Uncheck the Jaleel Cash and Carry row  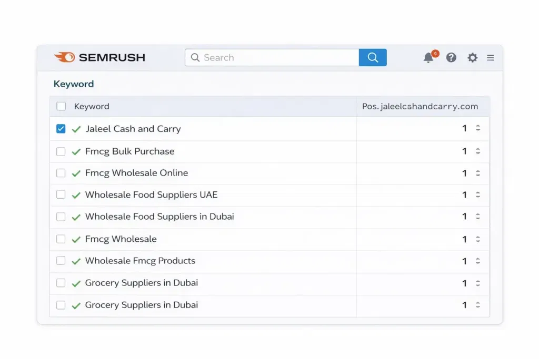pos(61,128)
